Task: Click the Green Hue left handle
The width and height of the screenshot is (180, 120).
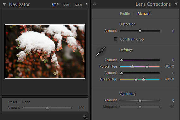Action: (136, 80)
